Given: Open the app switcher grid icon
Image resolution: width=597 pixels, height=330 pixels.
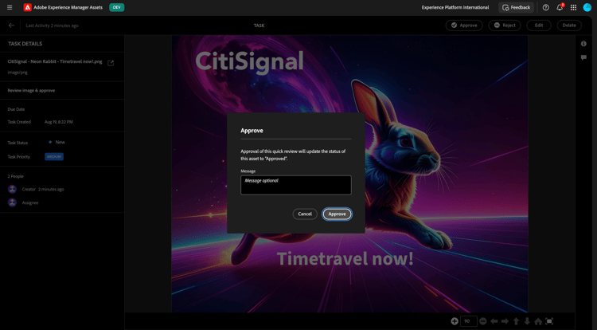Looking at the screenshot, I should 573,7.
